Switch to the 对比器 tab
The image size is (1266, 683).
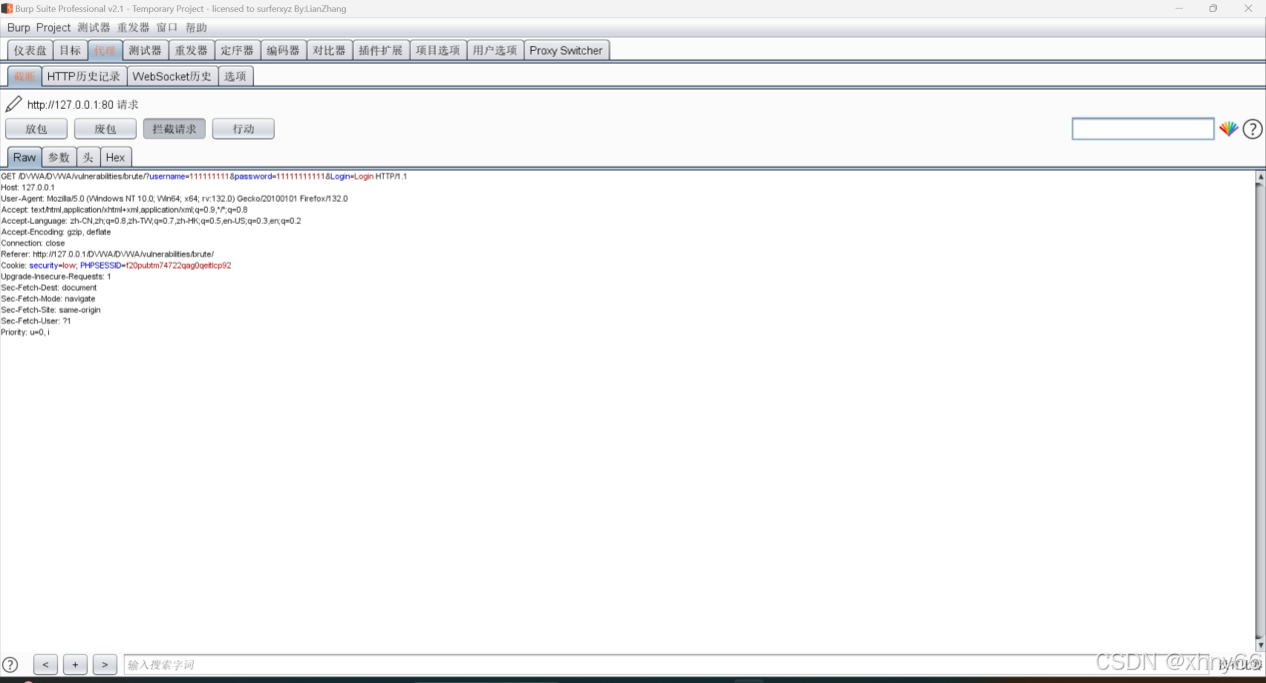click(329, 51)
